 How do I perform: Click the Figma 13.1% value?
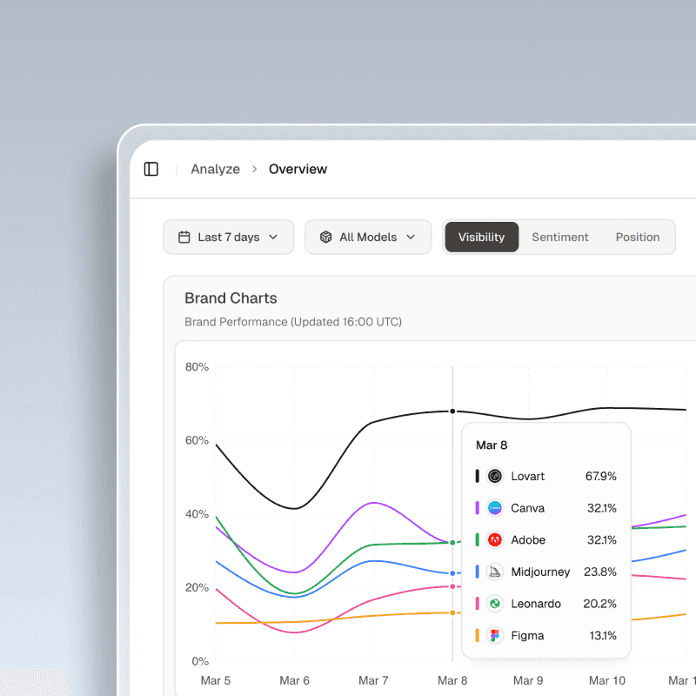pyautogui.click(x=603, y=636)
